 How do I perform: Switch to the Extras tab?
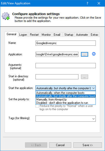click(94, 35)
